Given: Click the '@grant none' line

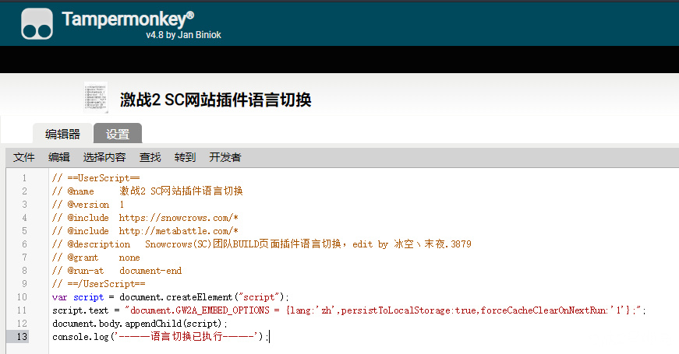Looking at the screenshot, I should click(96, 258).
